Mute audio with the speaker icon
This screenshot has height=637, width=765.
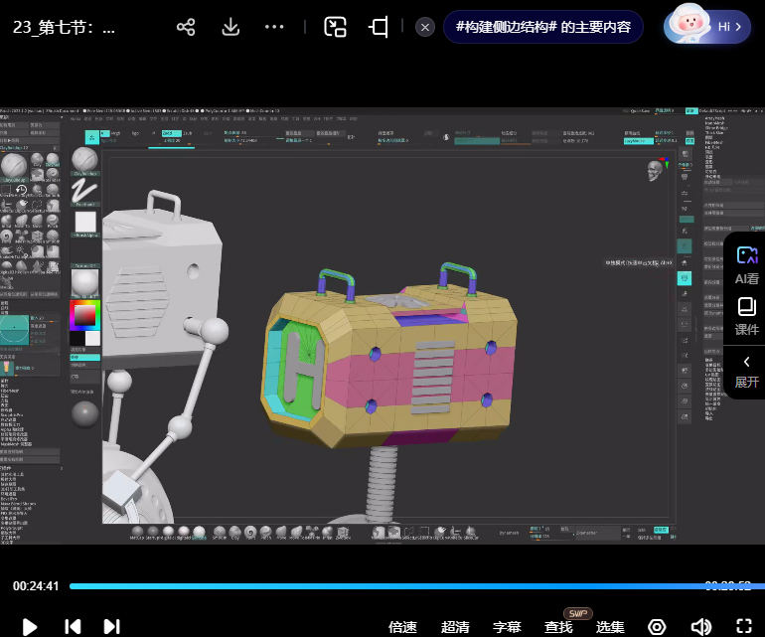tap(700, 626)
